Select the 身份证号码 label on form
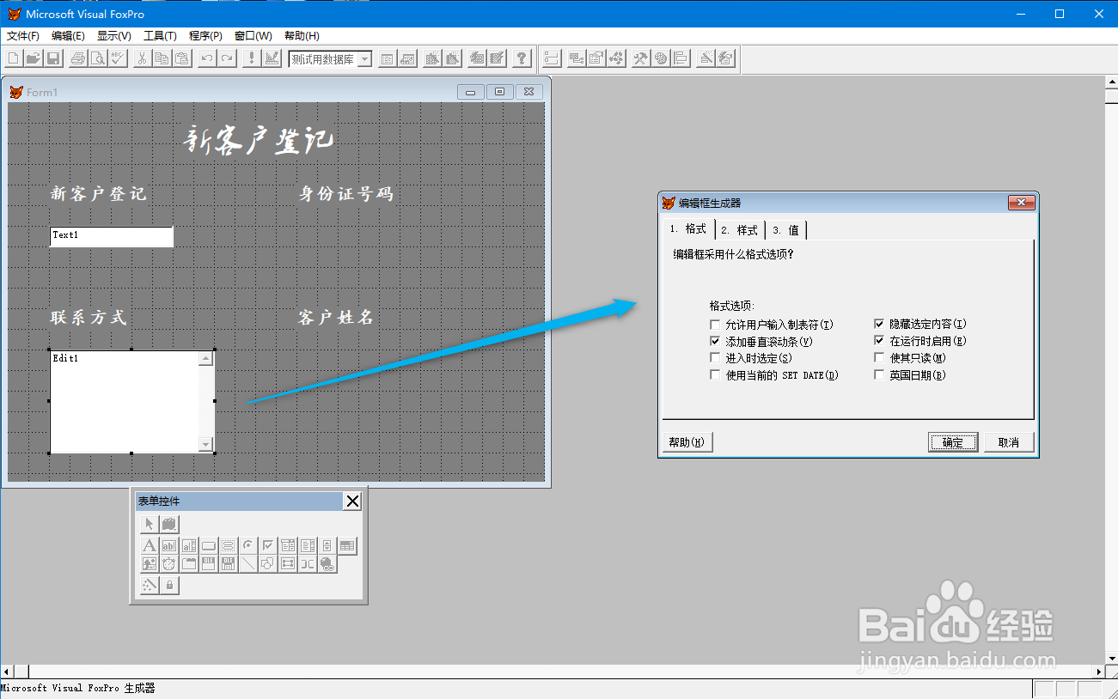 coord(346,194)
